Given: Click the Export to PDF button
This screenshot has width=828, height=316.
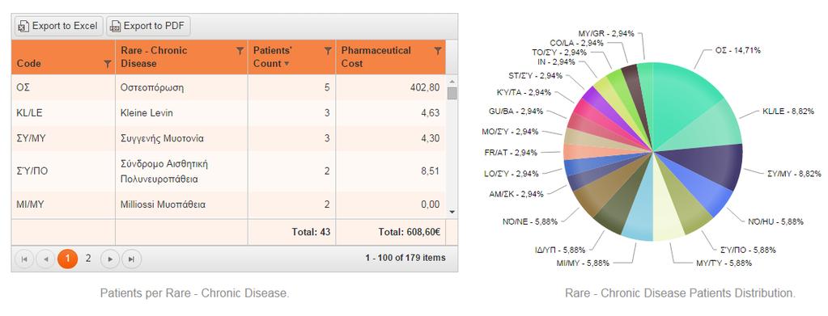Looking at the screenshot, I should pyautogui.click(x=148, y=26).
